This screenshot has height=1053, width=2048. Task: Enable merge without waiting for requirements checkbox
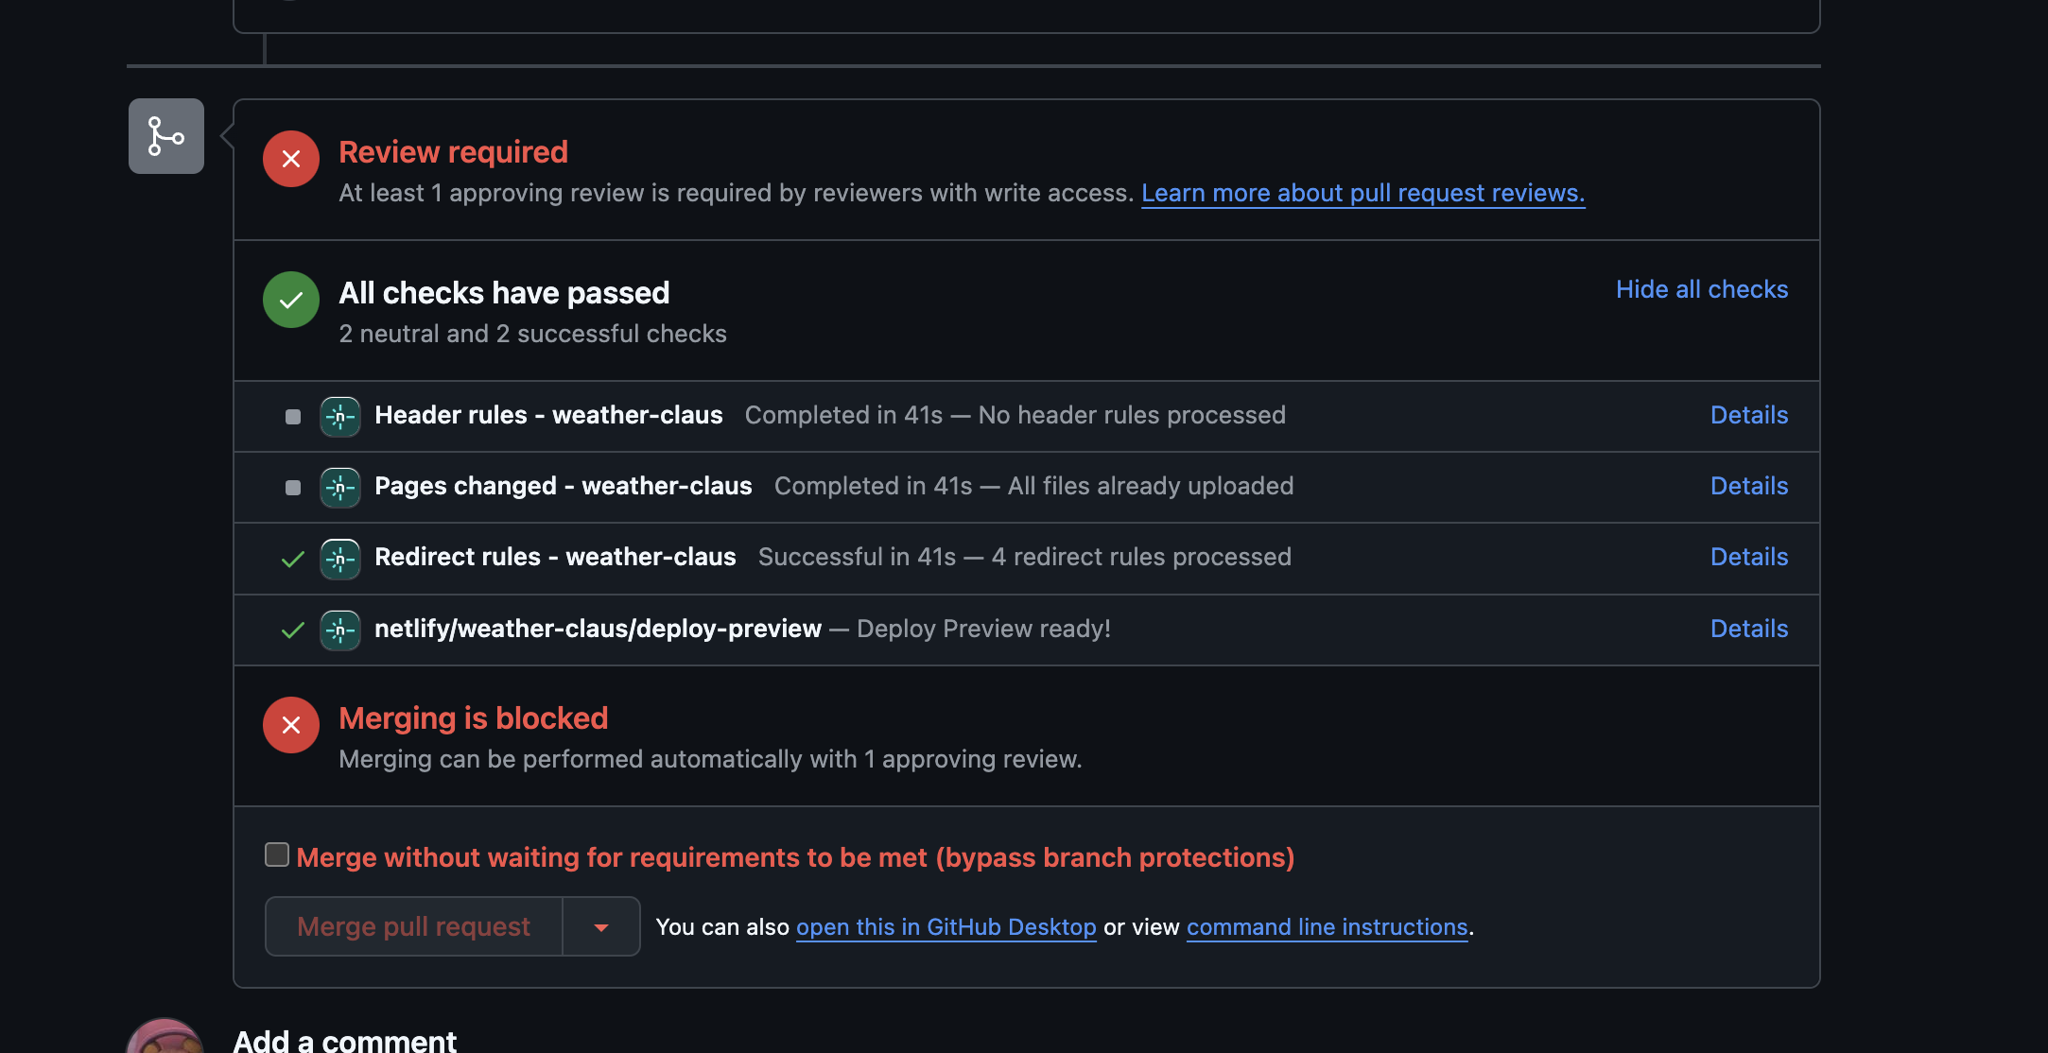pos(277,854)
